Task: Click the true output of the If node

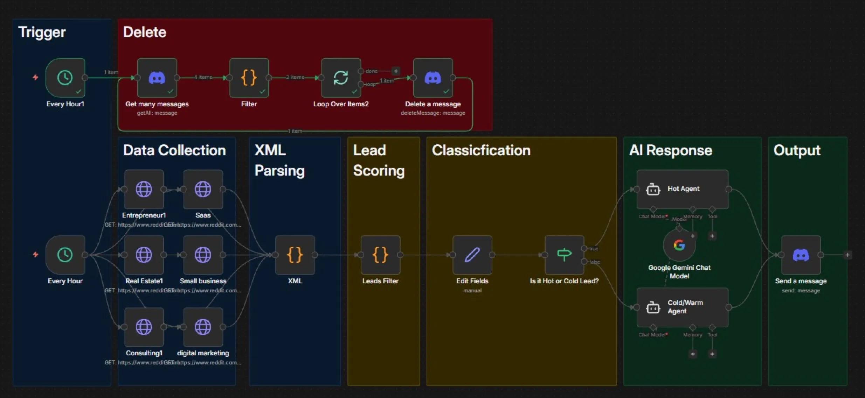Action: pos(584,248)
